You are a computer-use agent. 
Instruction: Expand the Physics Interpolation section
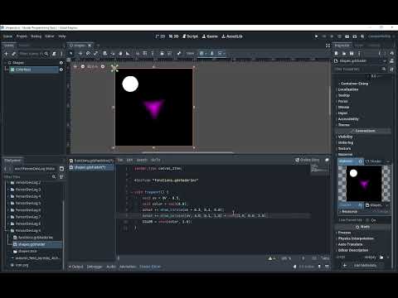coord(356,238)
